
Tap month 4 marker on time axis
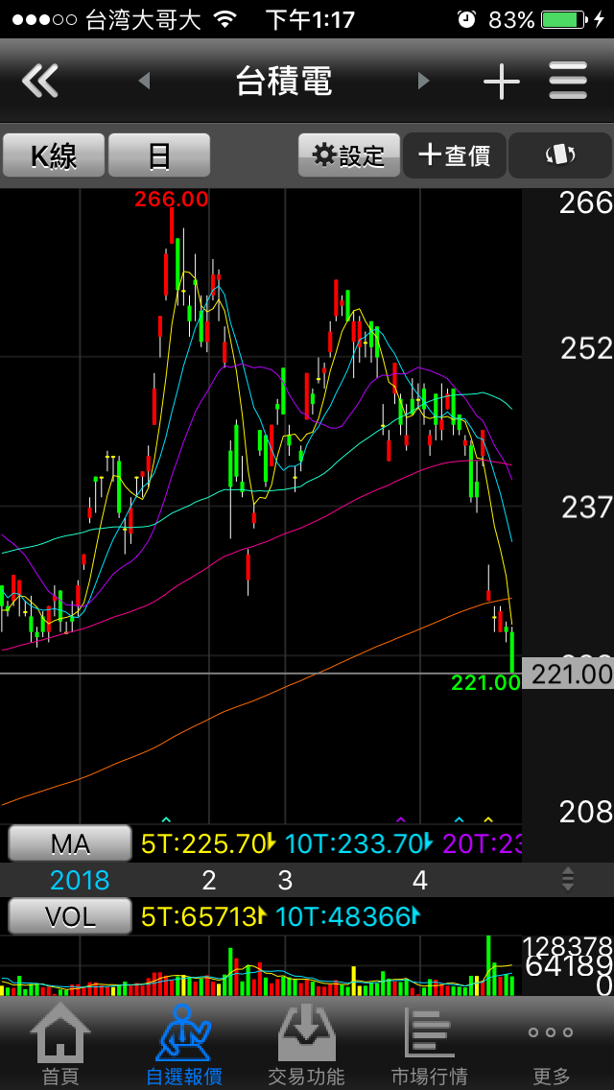coord(420,880)
